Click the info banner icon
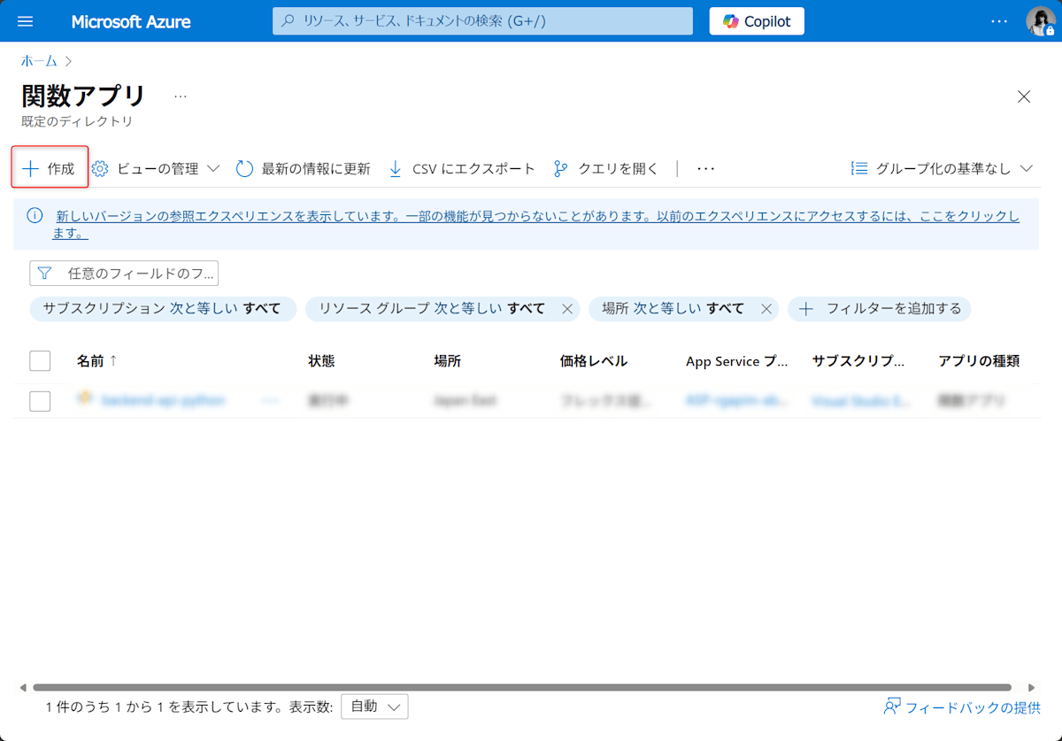 pyautogui.click(x=35, y=215)
